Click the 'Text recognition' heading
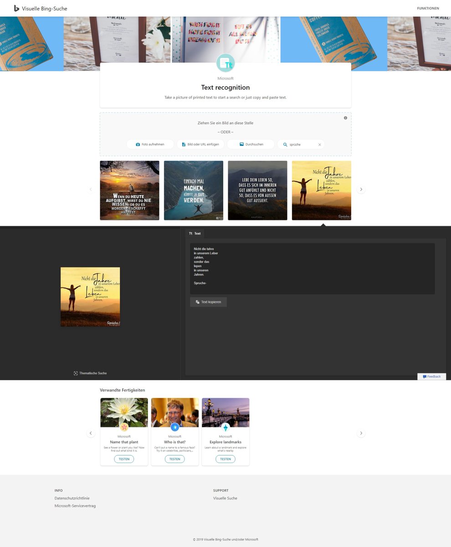Screen dimensions: 451x547 pos(225,88)
